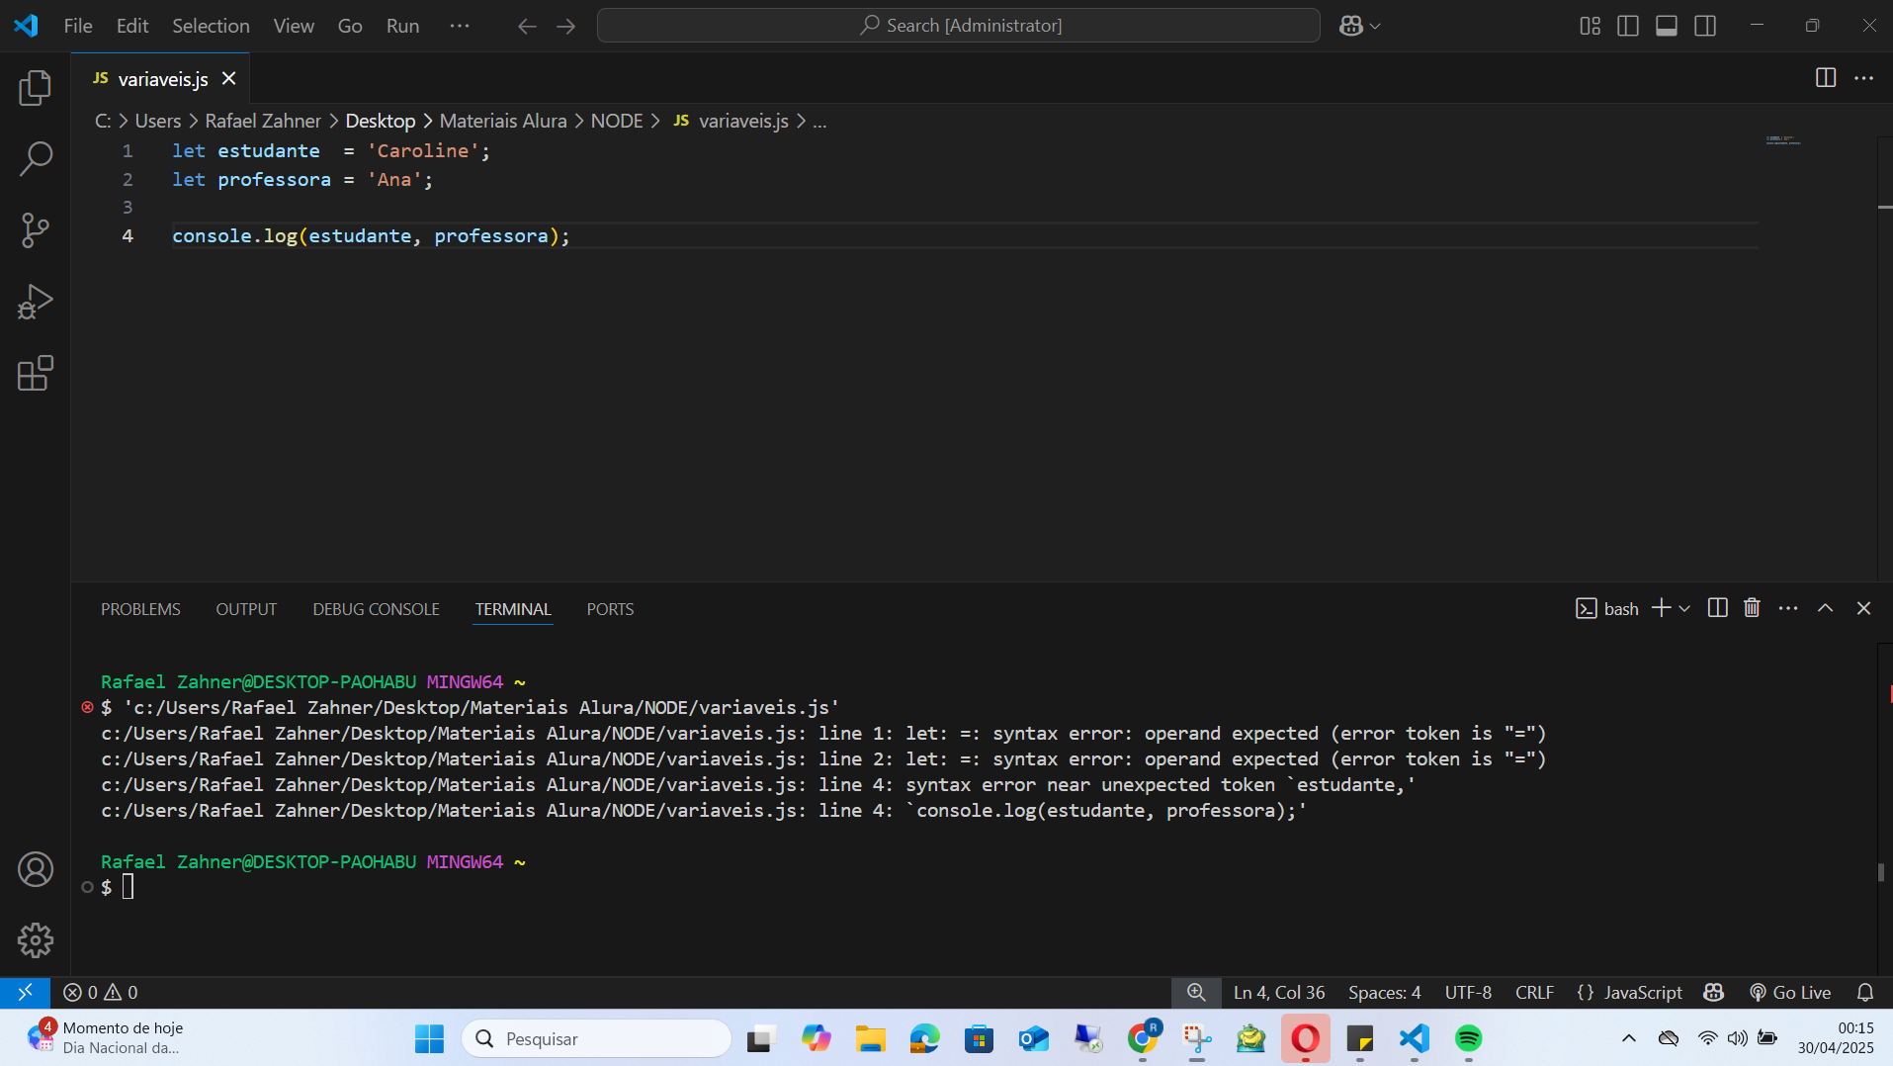This screenshot has width=1893, height=1066.
Task: Open the Run and Debug view
Action: (x=36, y=302)
